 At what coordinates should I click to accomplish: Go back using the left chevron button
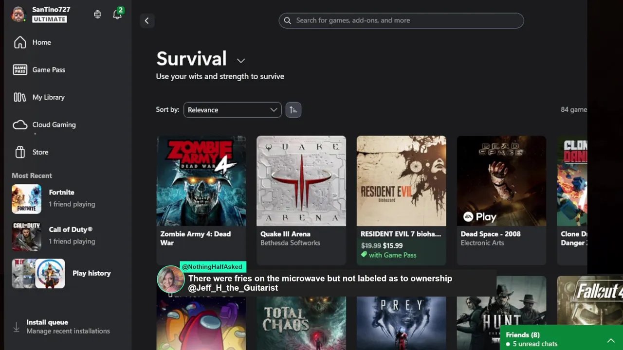[147, 20]
